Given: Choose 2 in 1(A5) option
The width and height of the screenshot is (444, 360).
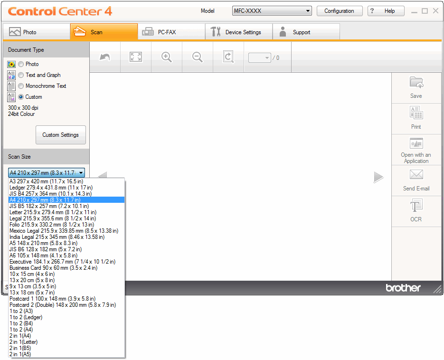Looking at the screenshot, I should pos(66,354).
